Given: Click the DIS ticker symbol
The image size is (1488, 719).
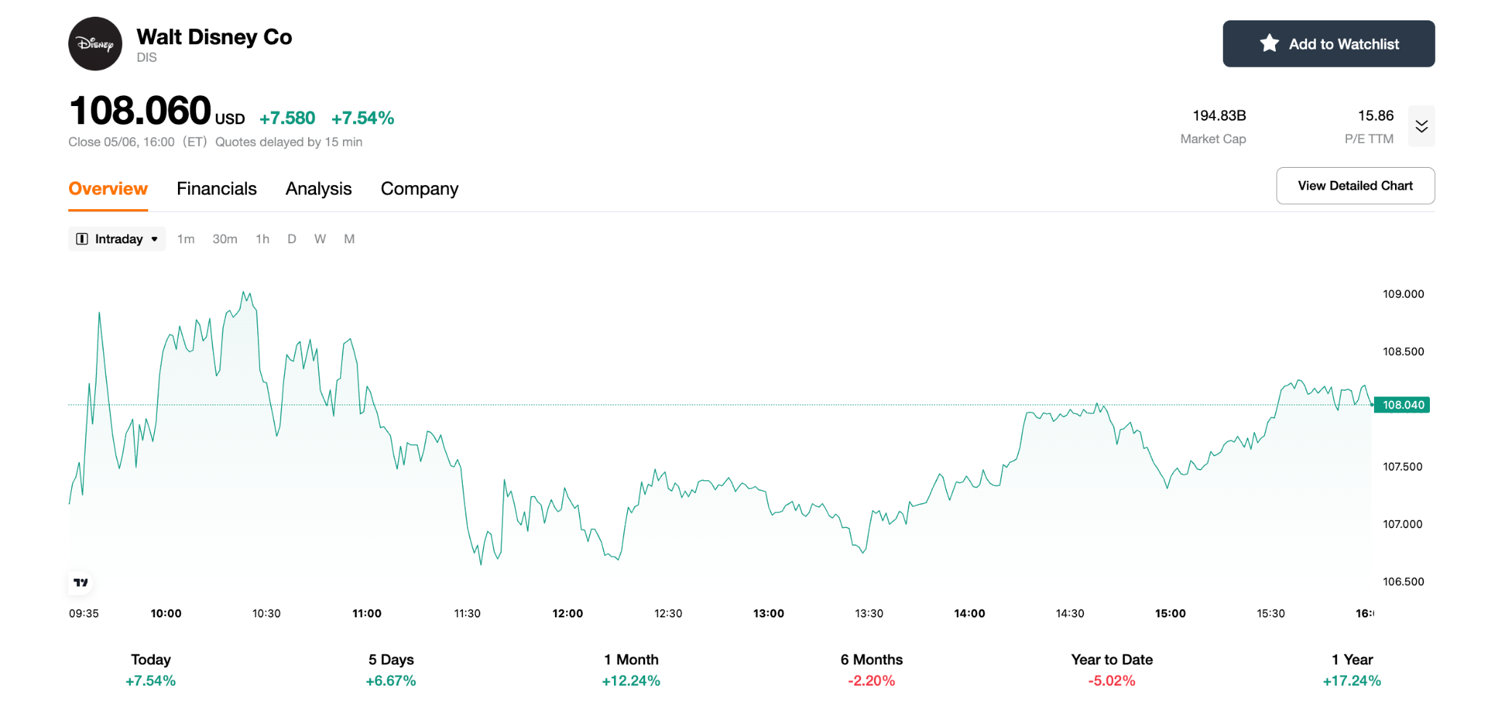Looking at the screenshot, I should click(147, 57).
